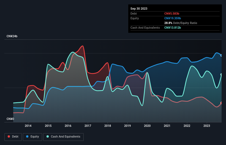Select the Equity endpoint marker on chart
The width and height of the screenshot is (226, 145).
[221, 55]
